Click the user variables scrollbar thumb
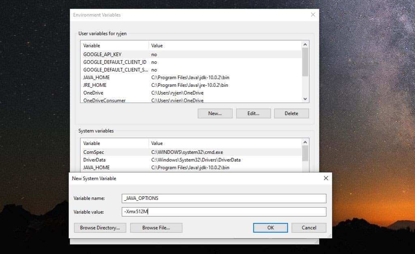Image resolution: width=415 pixels, height=254 pixels. 305,62
